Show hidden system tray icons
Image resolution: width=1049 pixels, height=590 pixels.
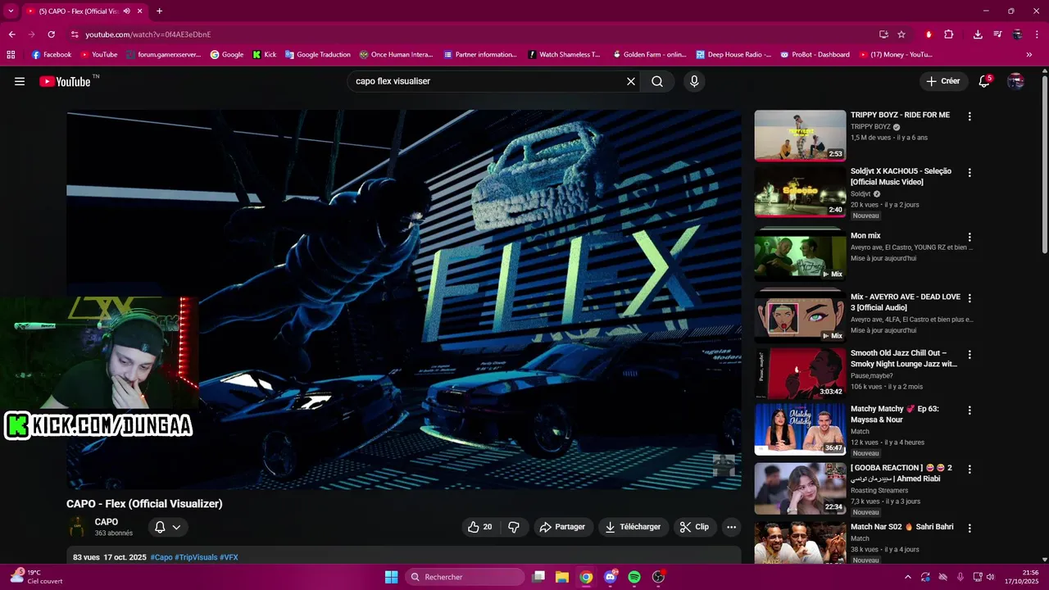click(907, 577)
